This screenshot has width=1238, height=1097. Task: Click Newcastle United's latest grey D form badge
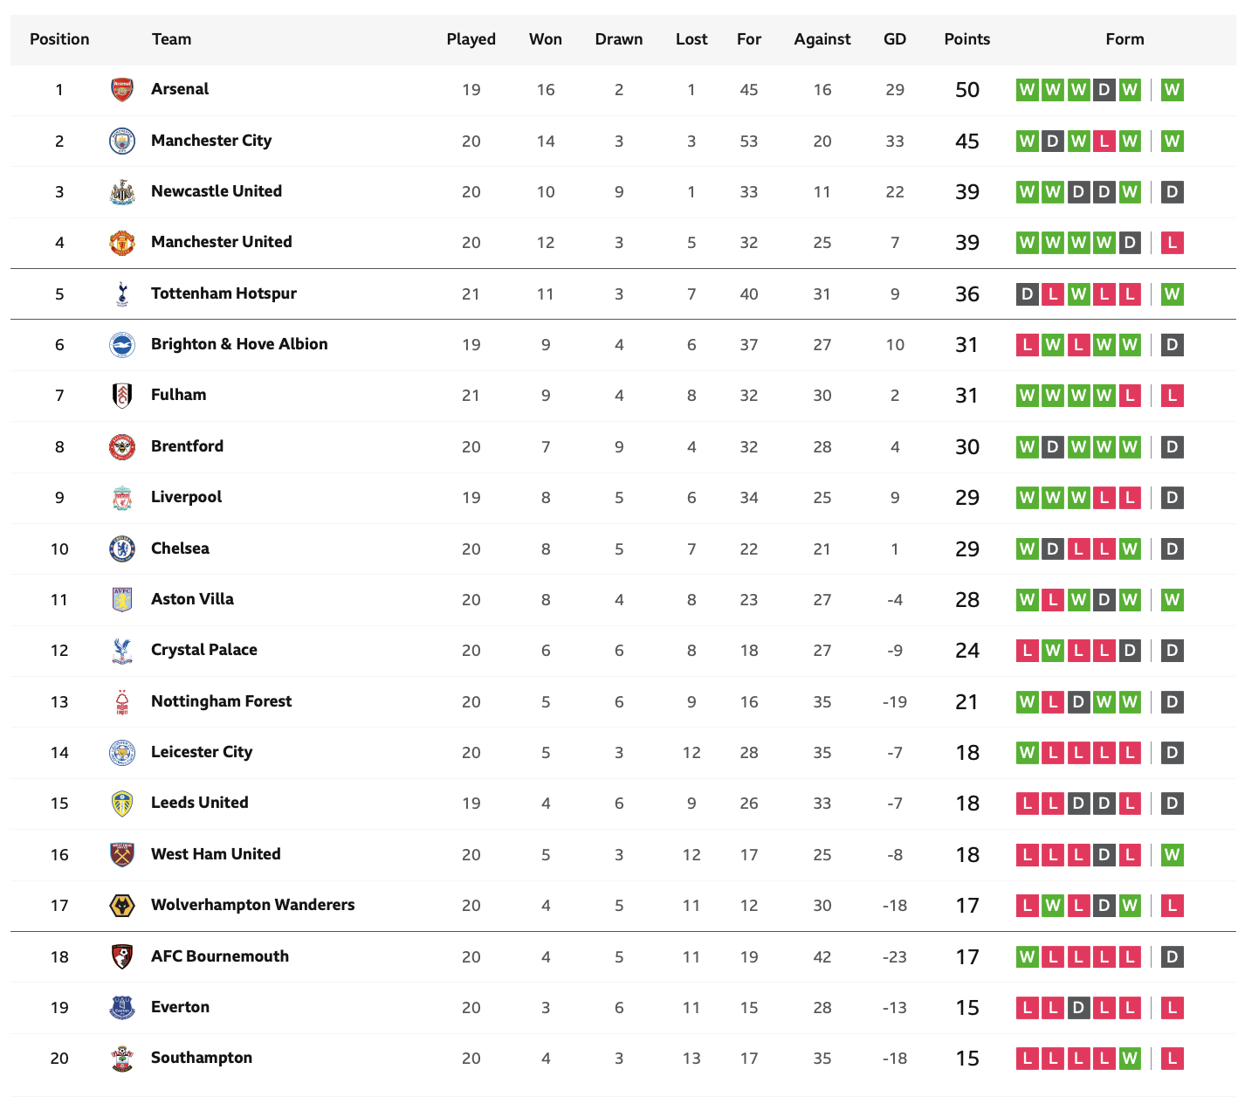click(1173, 191)
